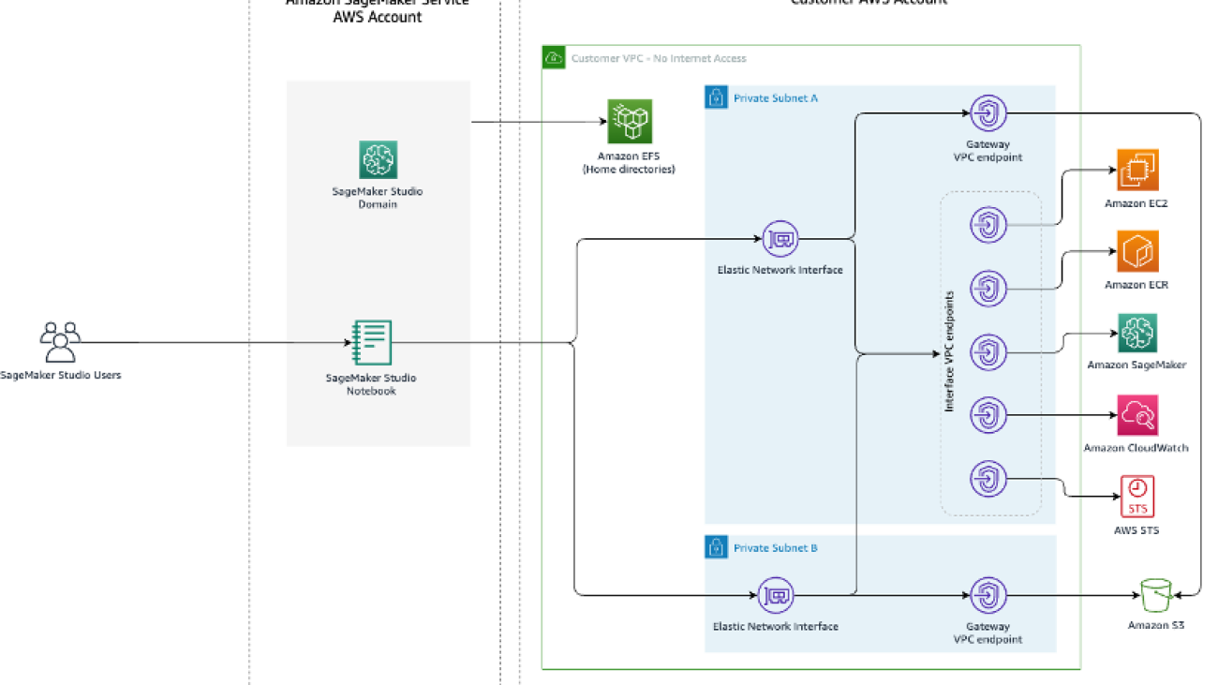Viewport: 1218px width, 685px height.
Task: Select the Amazon SageMaker service icon on right
Action: tap(1137, 333)
